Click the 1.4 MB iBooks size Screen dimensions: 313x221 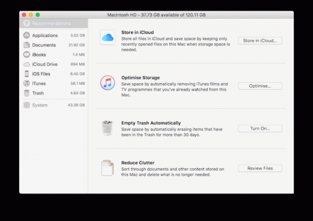[x=79, y=54]
